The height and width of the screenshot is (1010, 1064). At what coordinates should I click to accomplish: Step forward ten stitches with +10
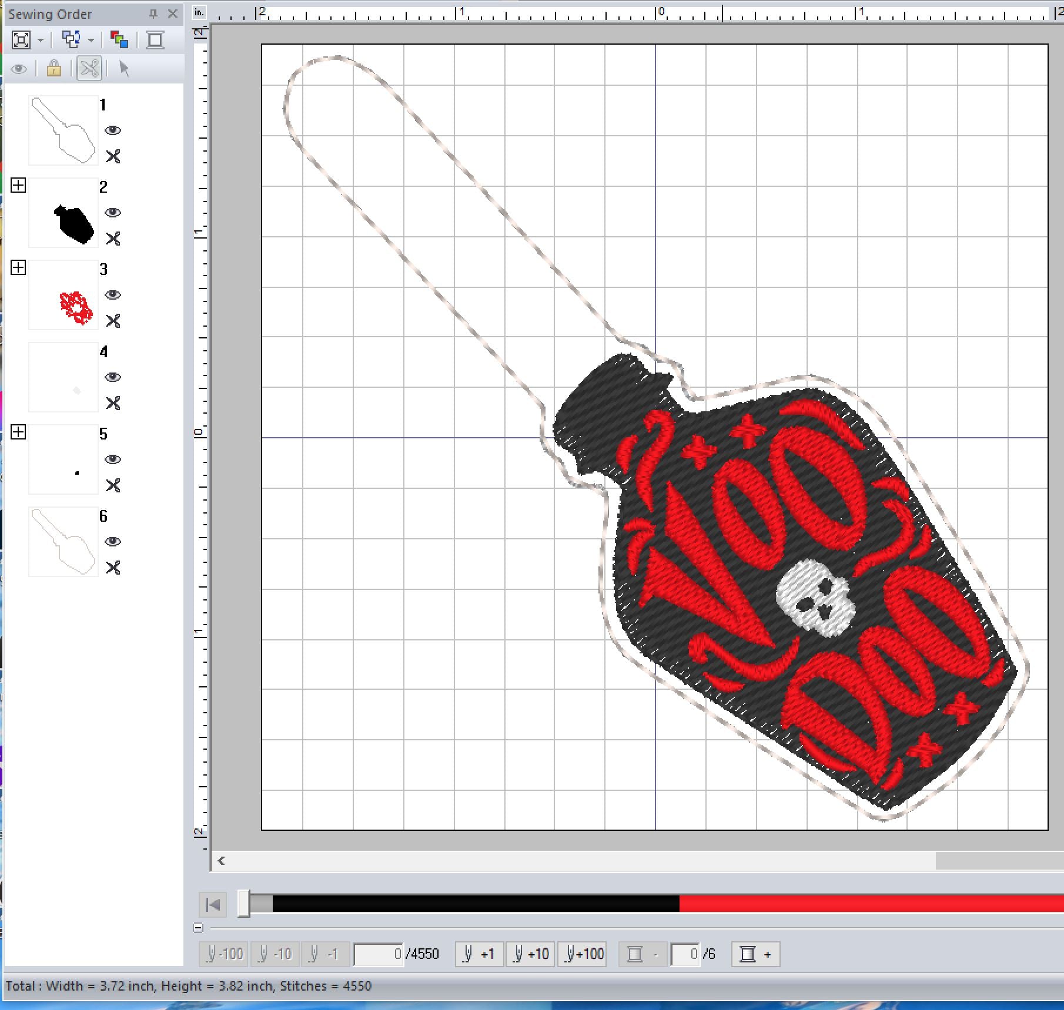[530, 954]
